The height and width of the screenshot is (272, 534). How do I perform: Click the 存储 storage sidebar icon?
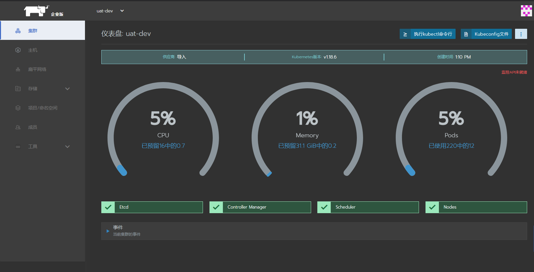tap(18, 89)
